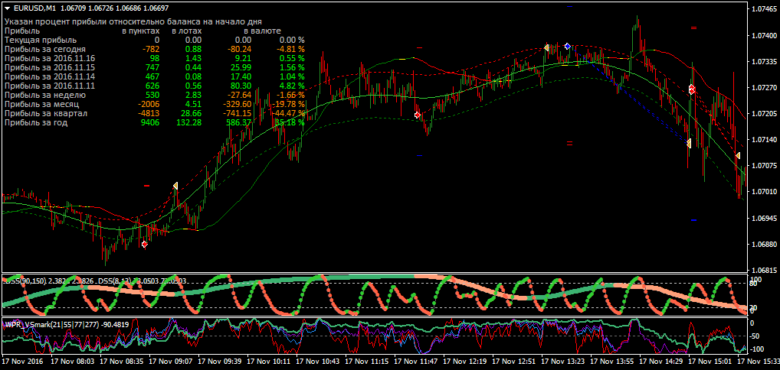Select the red trade arrow near 17 Nov 08:35
This screenshot has height=370, width=780.
point(144,244)
